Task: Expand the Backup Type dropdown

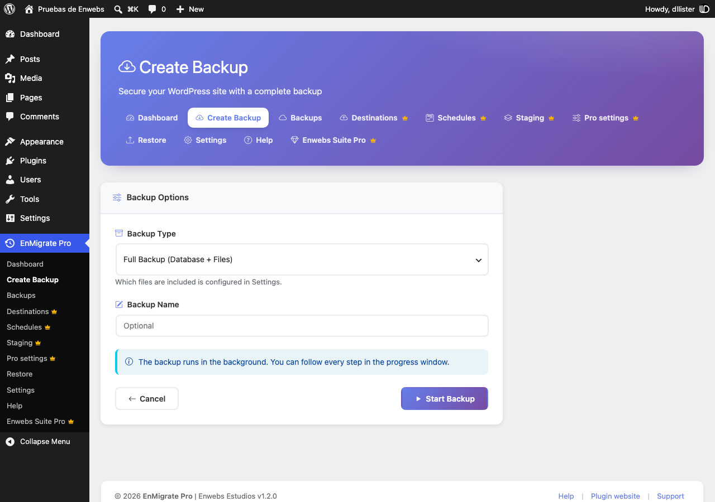Action: coord(302,259)
